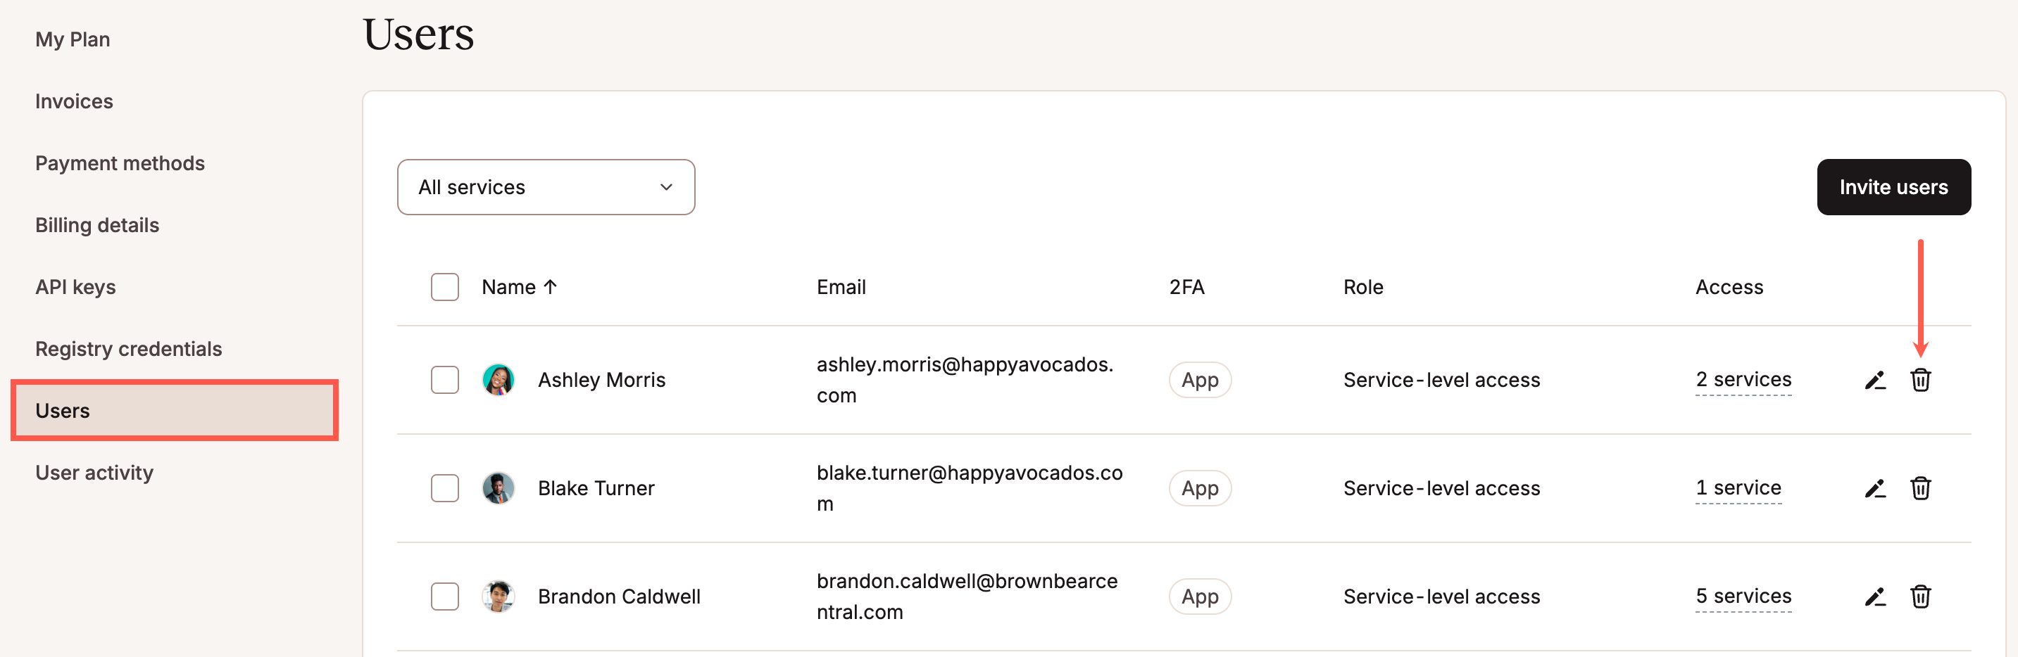Click blake.turner@happyavocados.com email
The height and width of the screenshot is (657, 2018).
pos(969,488)
